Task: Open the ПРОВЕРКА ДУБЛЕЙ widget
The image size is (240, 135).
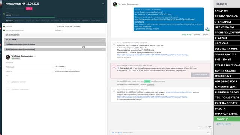Action: coord(227,33)
